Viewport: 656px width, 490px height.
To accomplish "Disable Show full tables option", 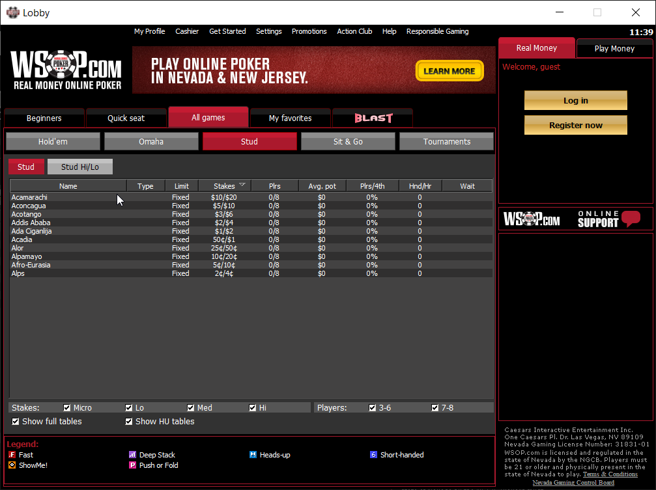I will tap(16, 422).
